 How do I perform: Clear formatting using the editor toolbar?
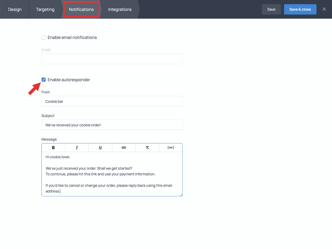click(x=147, y=147)
